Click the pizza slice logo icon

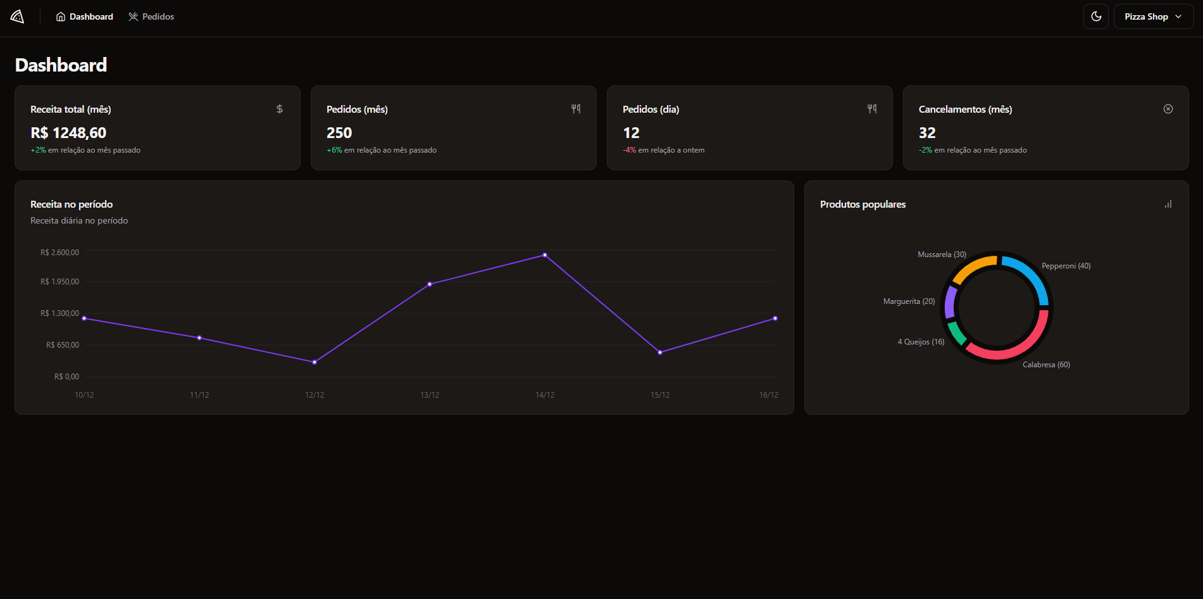[x=17, y=17]
